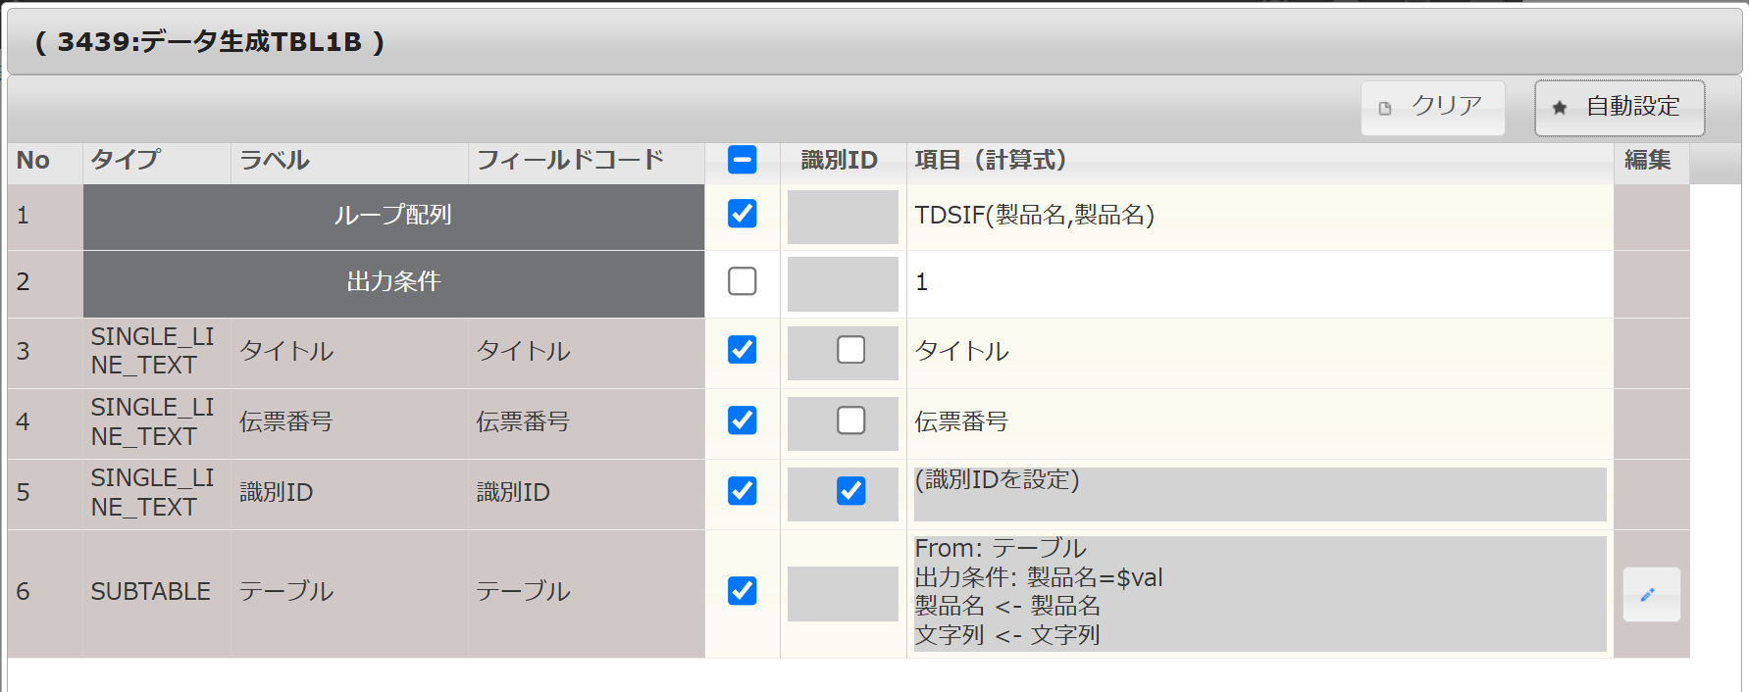
Task: Click the タイプ column header
Action: [x=157, y=162]
